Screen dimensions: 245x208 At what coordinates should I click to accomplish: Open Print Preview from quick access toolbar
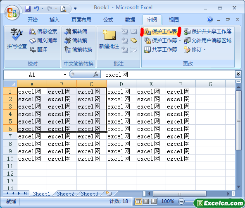point(63,9)
